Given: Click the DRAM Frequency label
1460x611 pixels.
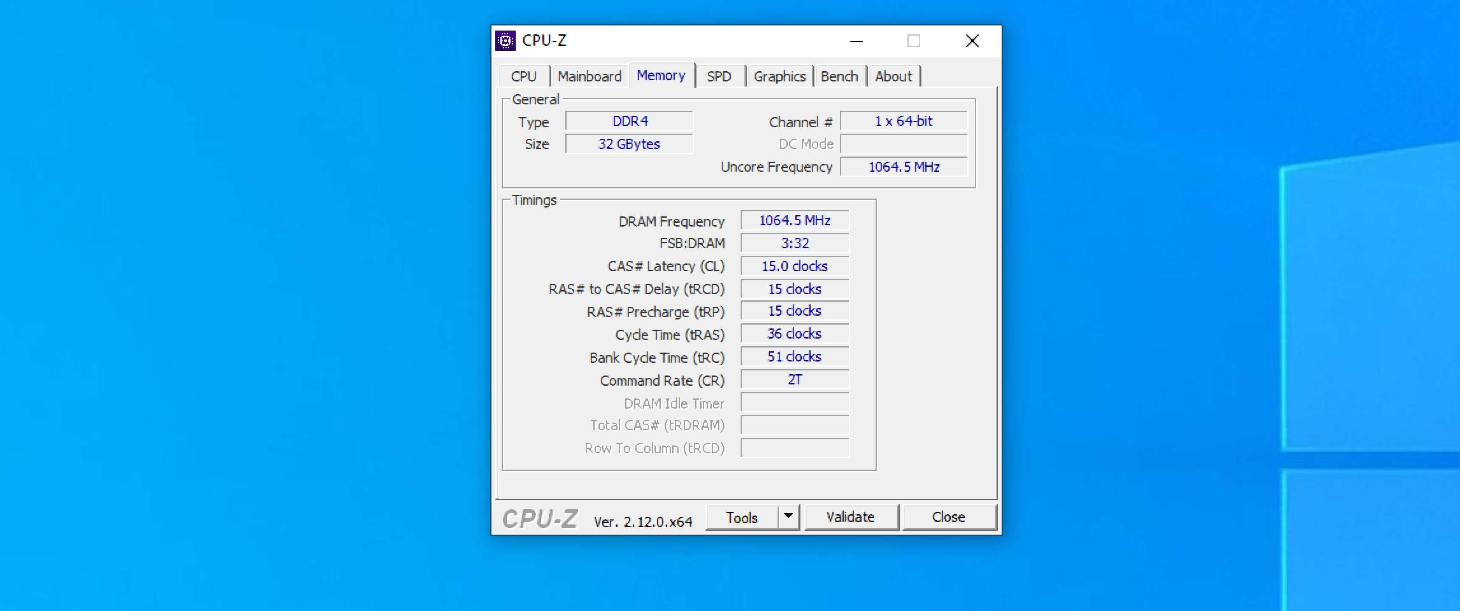Looking at the screenshot, I should (671, 221).
